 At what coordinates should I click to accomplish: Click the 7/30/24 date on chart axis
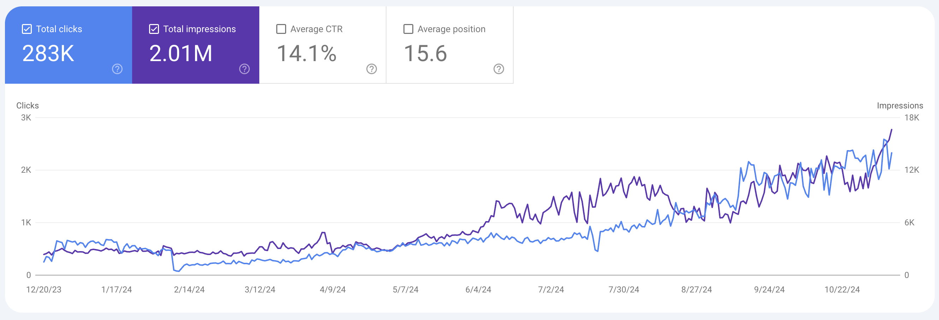624,290
